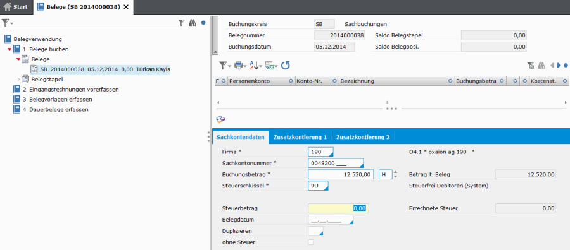Click the blue next-record arrow

coord(559,66)
